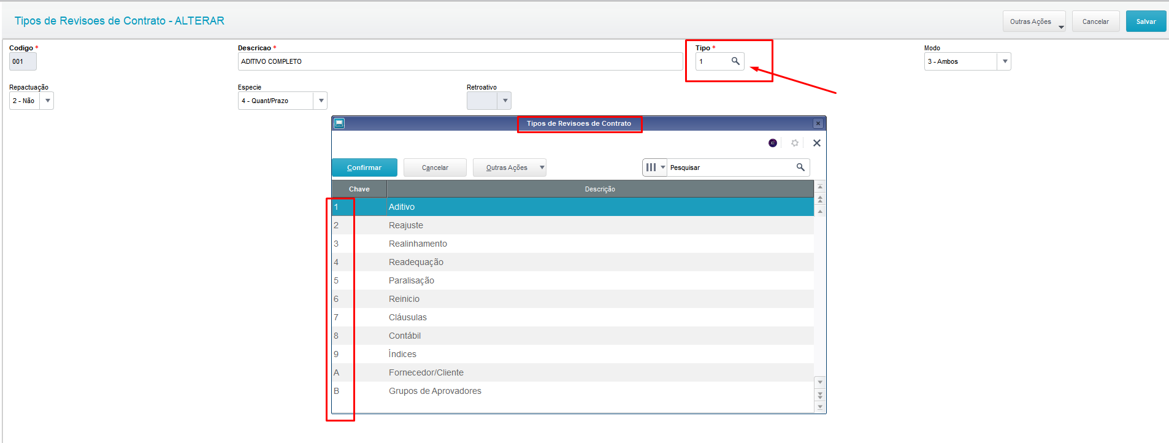Select the Contábil row
1169x443 pixels.
pyautogui.click(x=573, y=336)
